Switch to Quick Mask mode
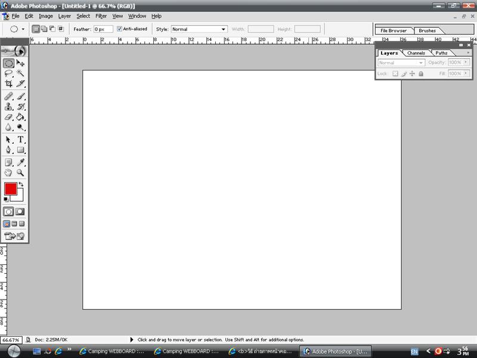The width and height of the screenshot is (477, 358). (20, 211)
